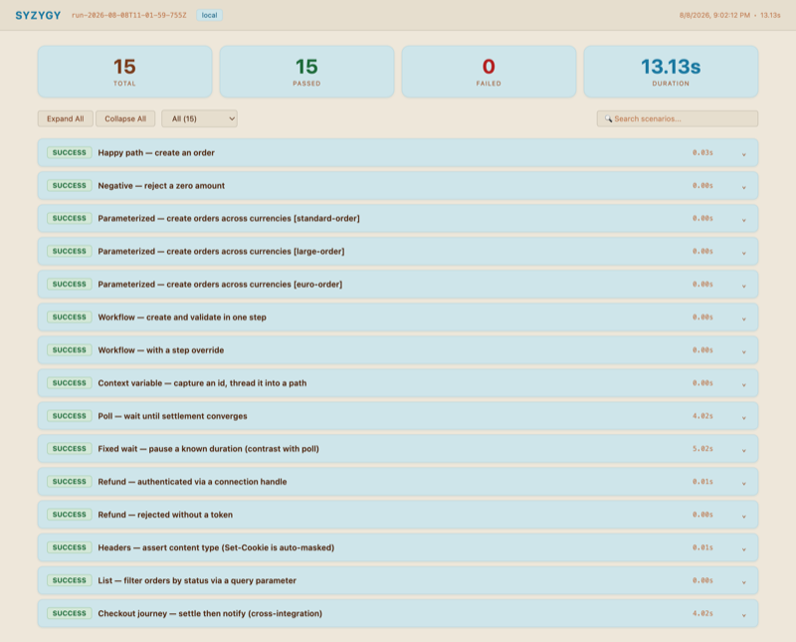This screenshot has width=796, height=642.
Task: Click 'Checkout journey — settle then notify' title
Action: click(x=210, y=614)
